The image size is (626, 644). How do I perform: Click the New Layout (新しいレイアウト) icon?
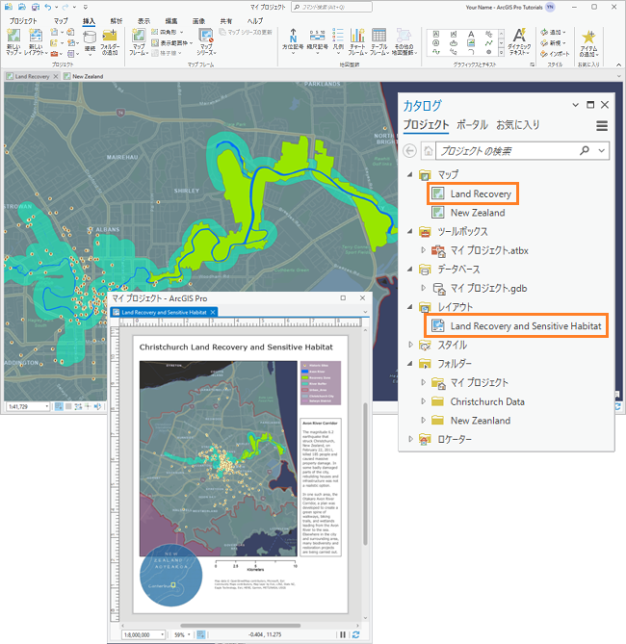point(36,37)
